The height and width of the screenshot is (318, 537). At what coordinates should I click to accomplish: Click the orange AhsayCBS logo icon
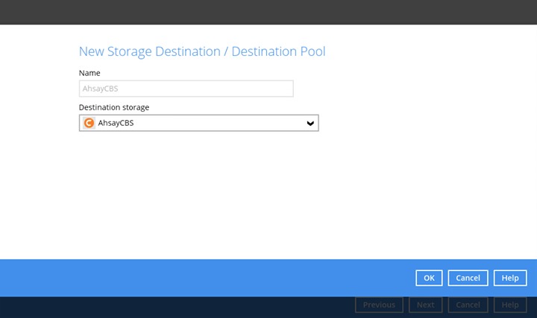tap(89, 123)
